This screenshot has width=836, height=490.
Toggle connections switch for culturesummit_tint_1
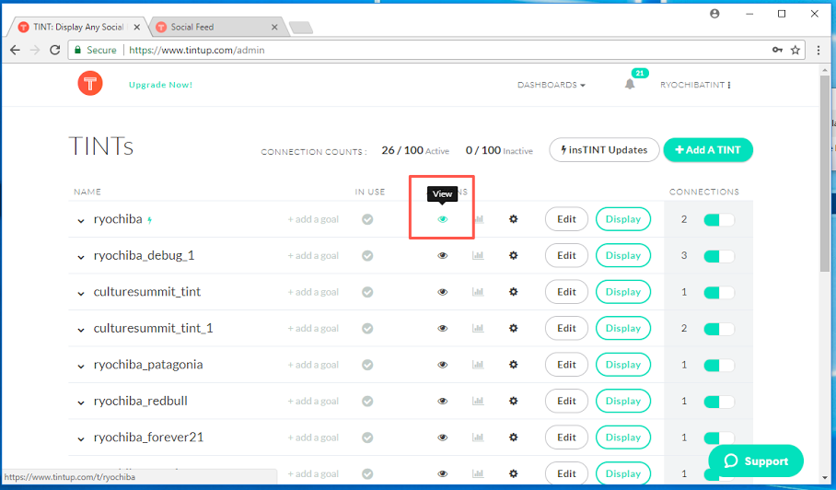[x=719, y=329]
